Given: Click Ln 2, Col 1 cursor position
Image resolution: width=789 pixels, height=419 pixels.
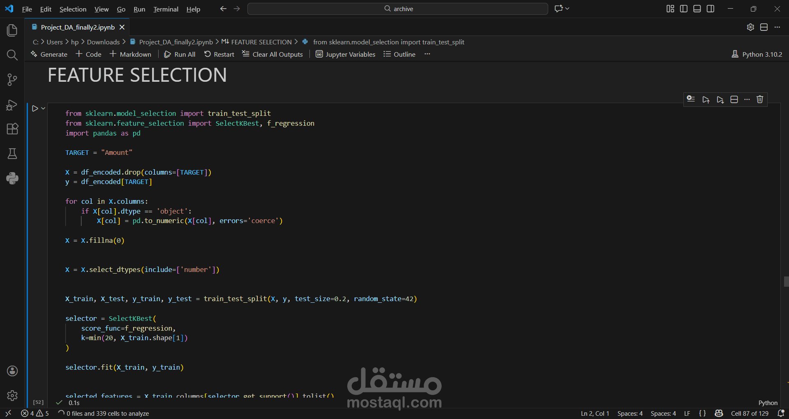Looking at the screenshot, I should pos(595,414).
